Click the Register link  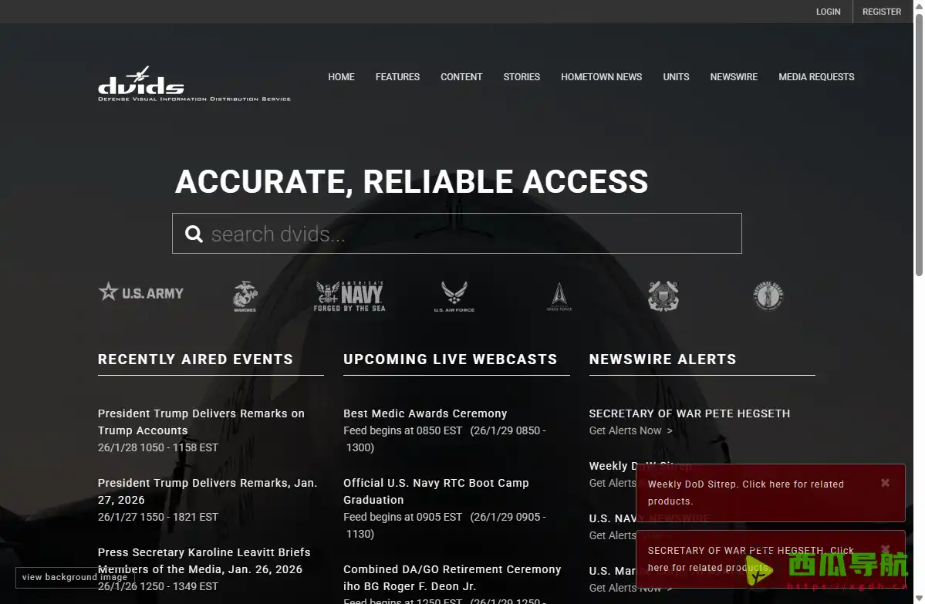(881, 12)
